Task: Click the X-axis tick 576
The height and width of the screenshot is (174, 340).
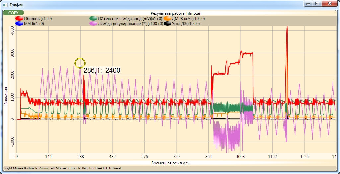Action: coord(144,157)
